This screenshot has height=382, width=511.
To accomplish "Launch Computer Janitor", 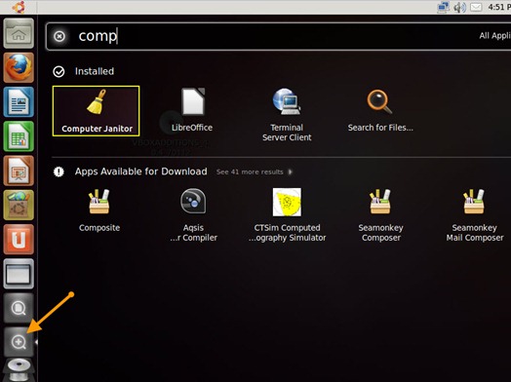I will point(97,111).
